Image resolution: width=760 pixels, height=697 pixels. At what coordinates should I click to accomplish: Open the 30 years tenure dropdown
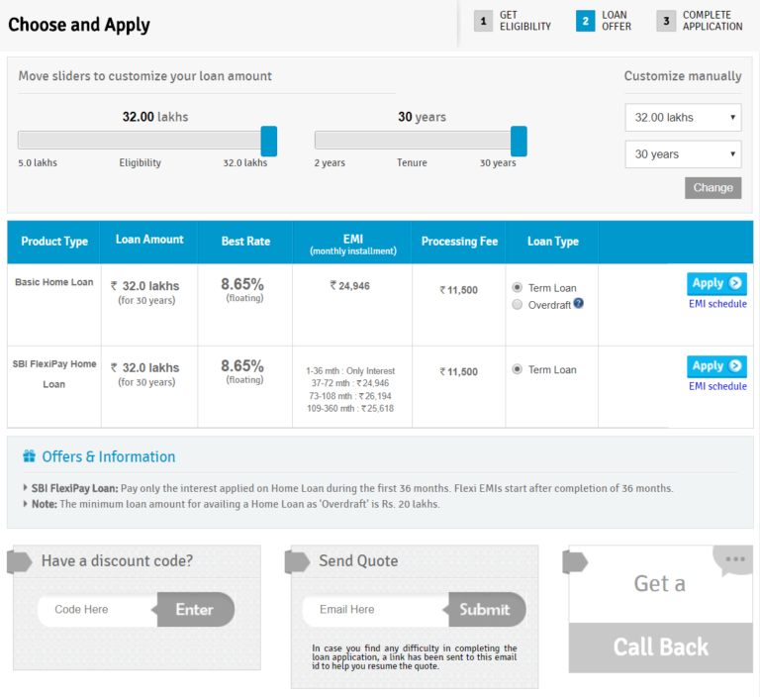click(683, 154)
